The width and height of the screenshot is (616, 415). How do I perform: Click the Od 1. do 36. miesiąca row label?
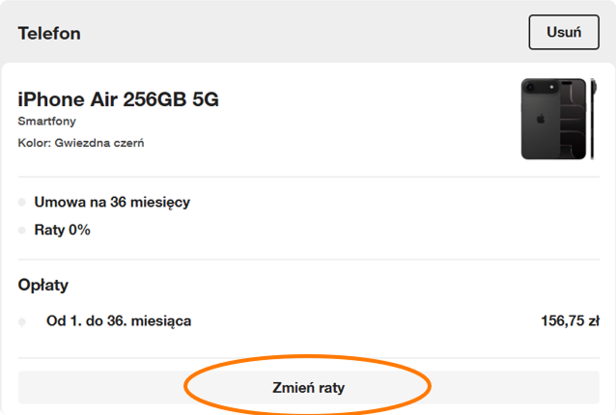tap(119, 321)
